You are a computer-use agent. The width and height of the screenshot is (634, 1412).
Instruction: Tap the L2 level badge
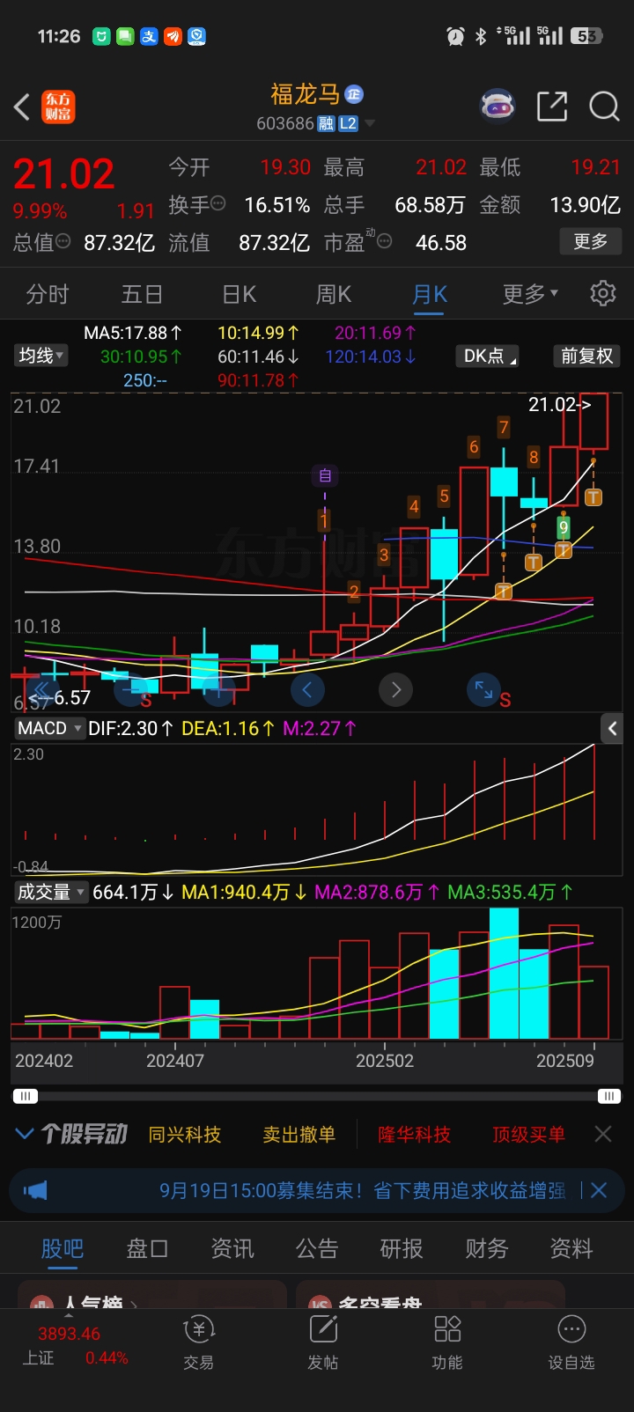(x=348, y=124)
